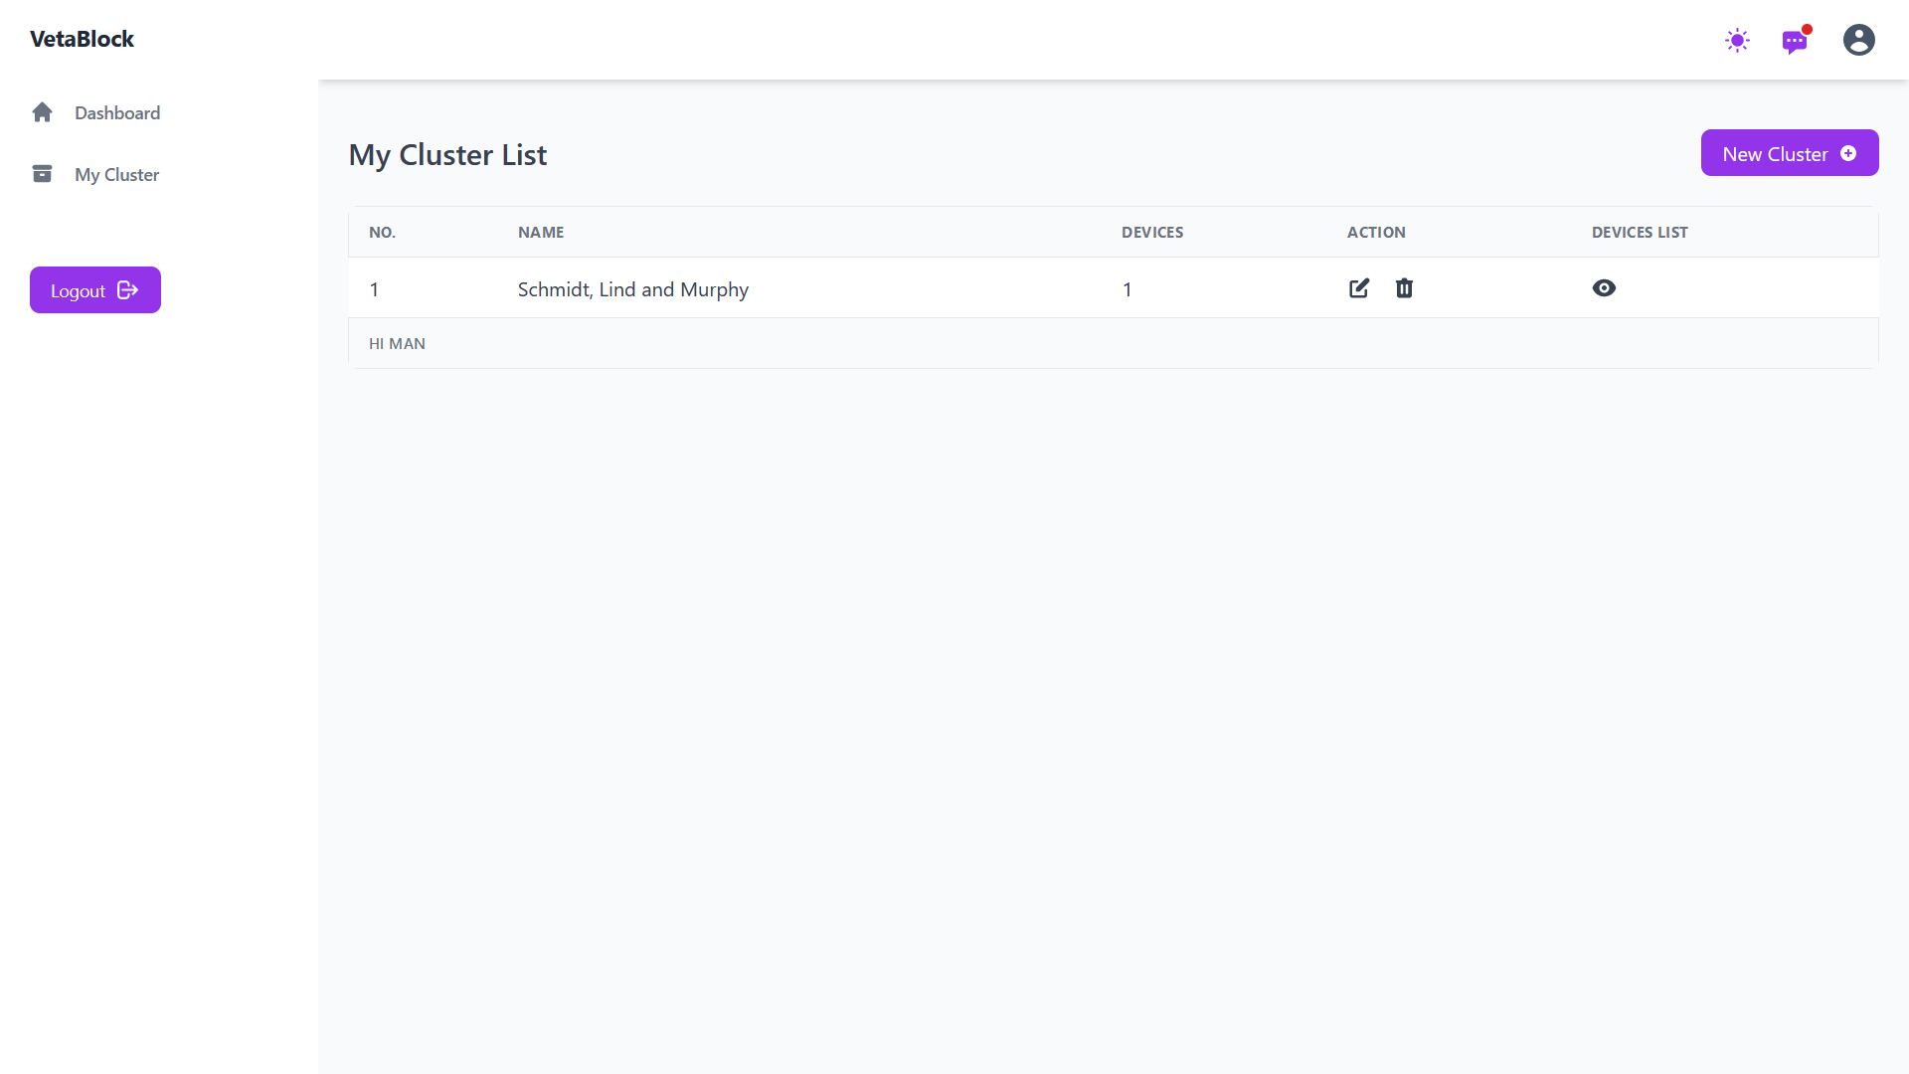
Task: Edit the Schmidt, Lind and Murphy cluster
Action: tap(1359, 288)
